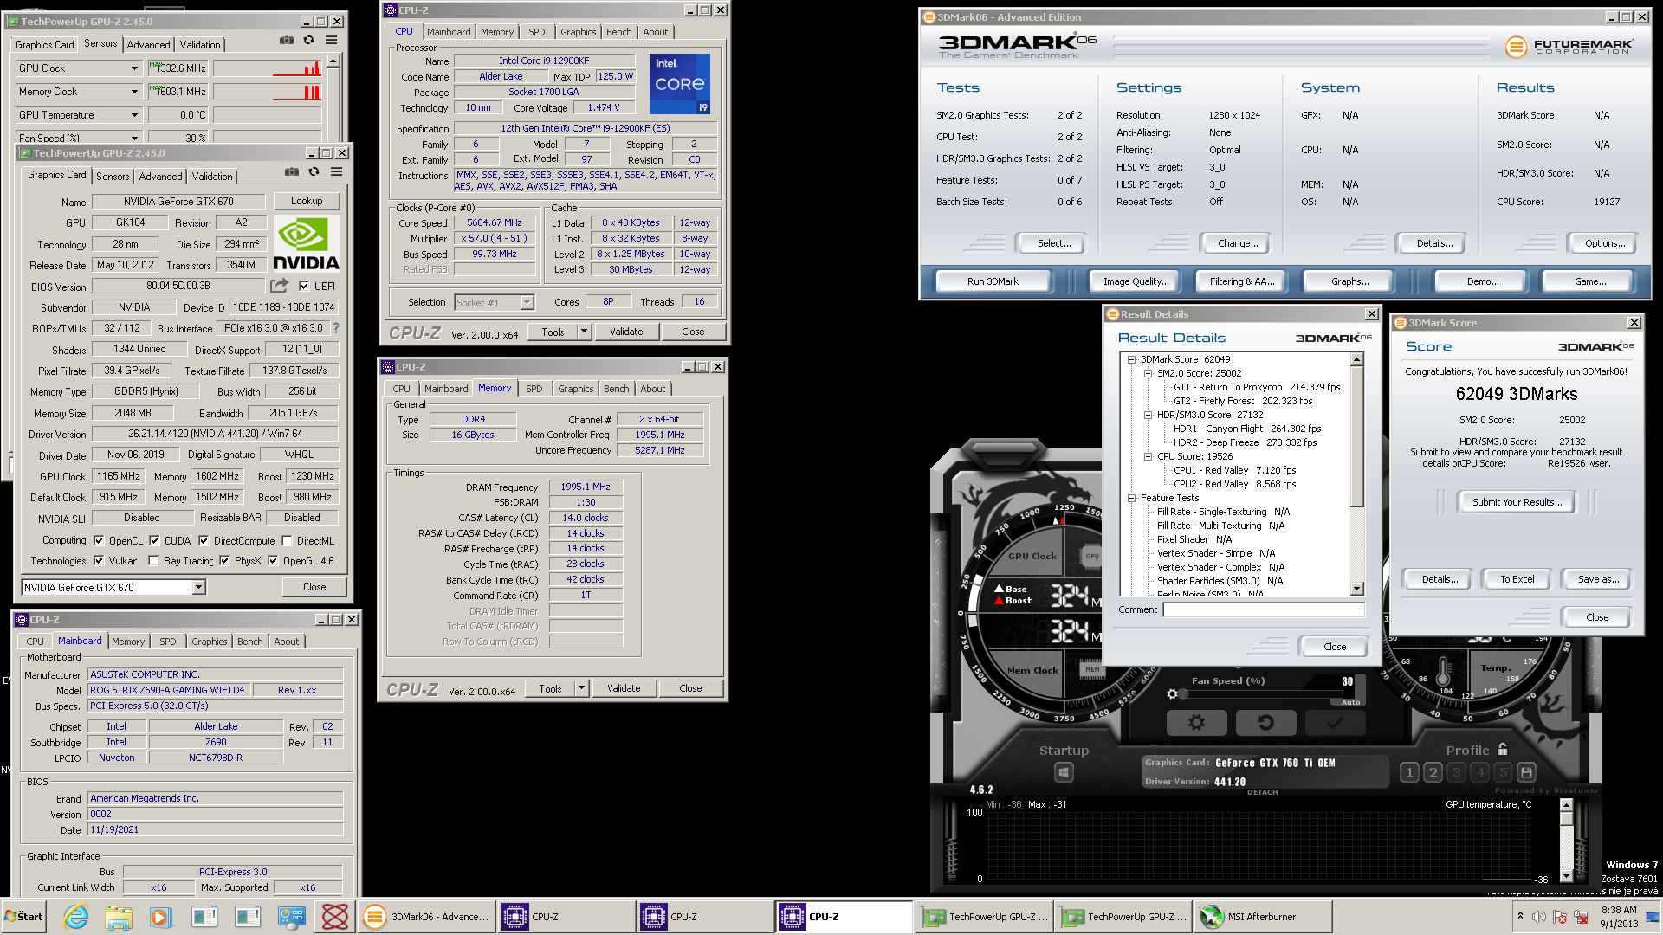The height and width of the screenshot is (935, 1663).
Task: Click Result Details vertical scrollbar down arrow
Action: (1356, 589)
